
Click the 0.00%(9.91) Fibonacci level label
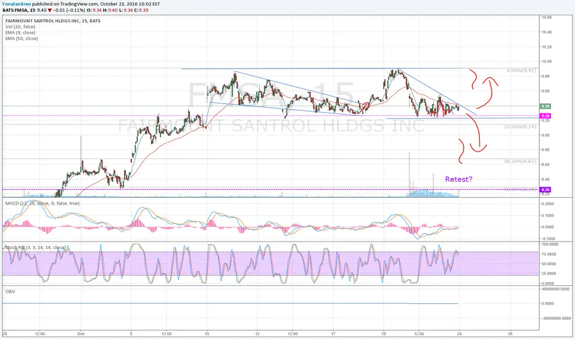tap(521, 71)
